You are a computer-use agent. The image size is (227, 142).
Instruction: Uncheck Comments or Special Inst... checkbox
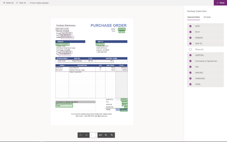pyautogui.click(x=190, y=61)
